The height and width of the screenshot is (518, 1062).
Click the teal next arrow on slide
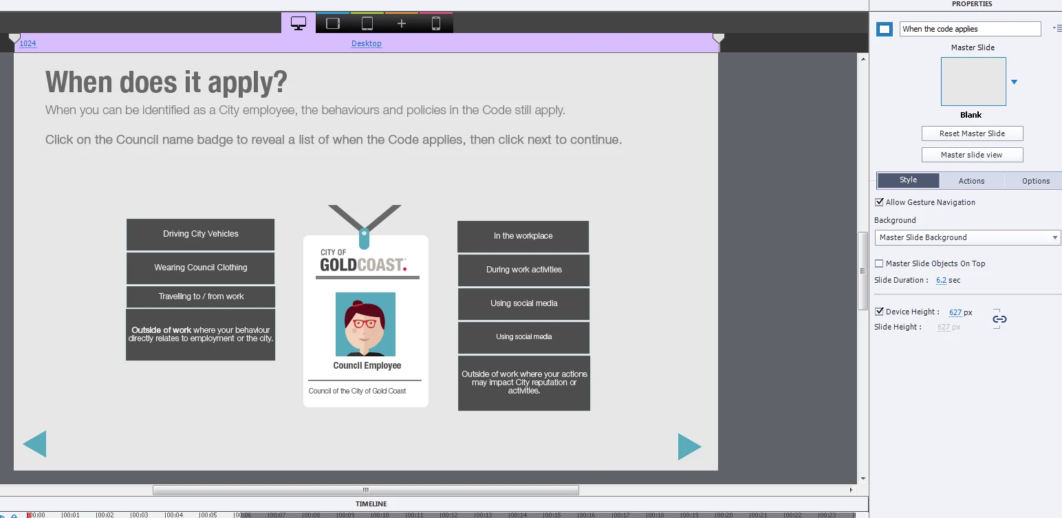tap(689, 446)
